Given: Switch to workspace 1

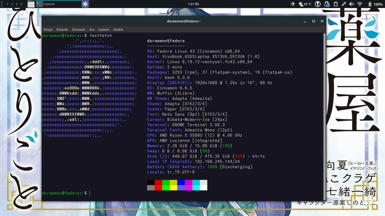Looking at the screenshot, I should [8, 4].
